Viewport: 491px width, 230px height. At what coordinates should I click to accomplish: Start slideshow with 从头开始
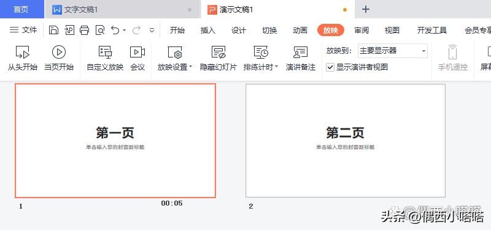[22, 58]
